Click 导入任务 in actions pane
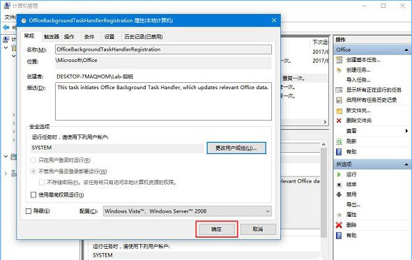This screenshot has width=412, height=260. [x=358, y=80]
